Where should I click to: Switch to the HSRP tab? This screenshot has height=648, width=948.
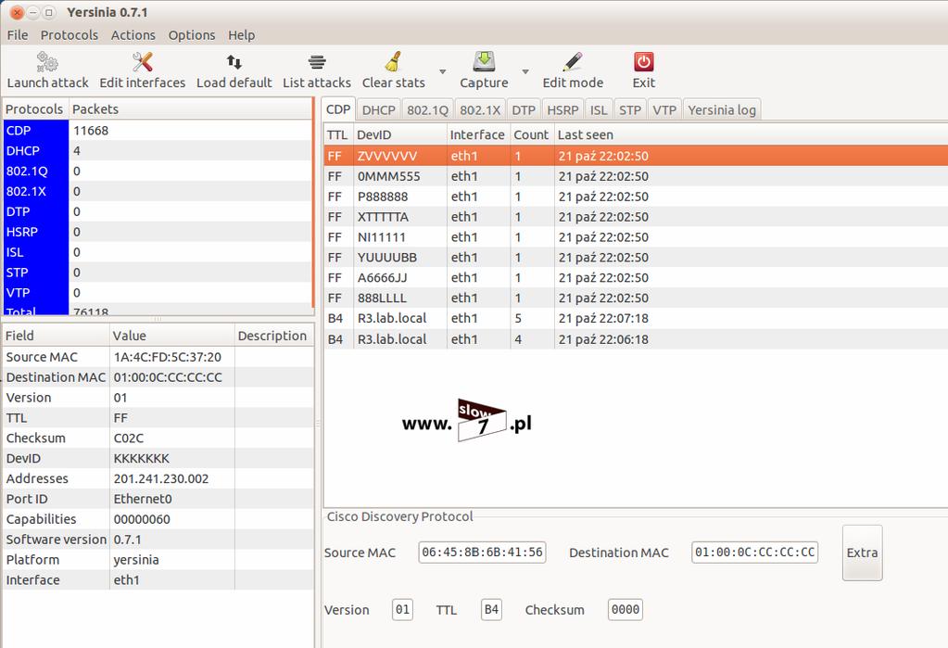tap(562, 110)
